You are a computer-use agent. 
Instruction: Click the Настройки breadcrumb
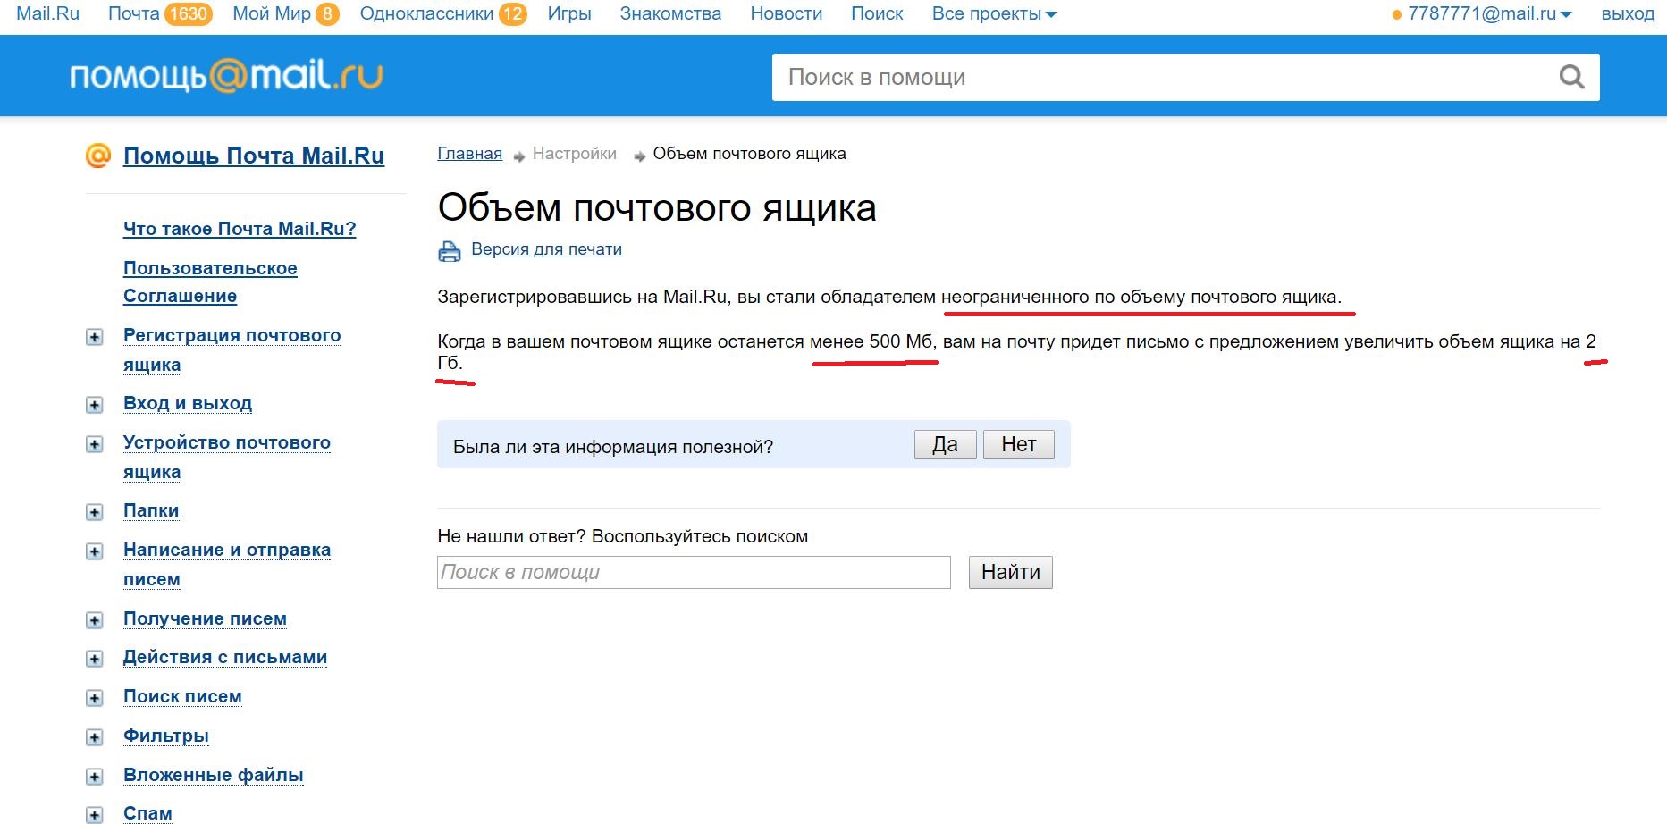[575, 154]
